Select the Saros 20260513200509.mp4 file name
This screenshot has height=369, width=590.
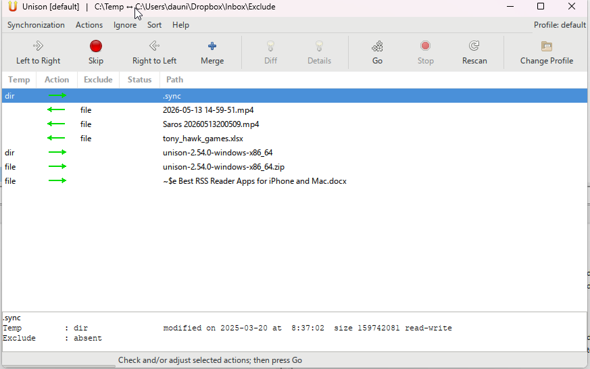[211, 124]
